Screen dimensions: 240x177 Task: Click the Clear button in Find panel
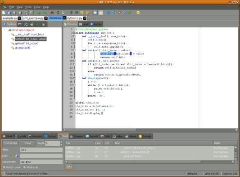(28, 143)
